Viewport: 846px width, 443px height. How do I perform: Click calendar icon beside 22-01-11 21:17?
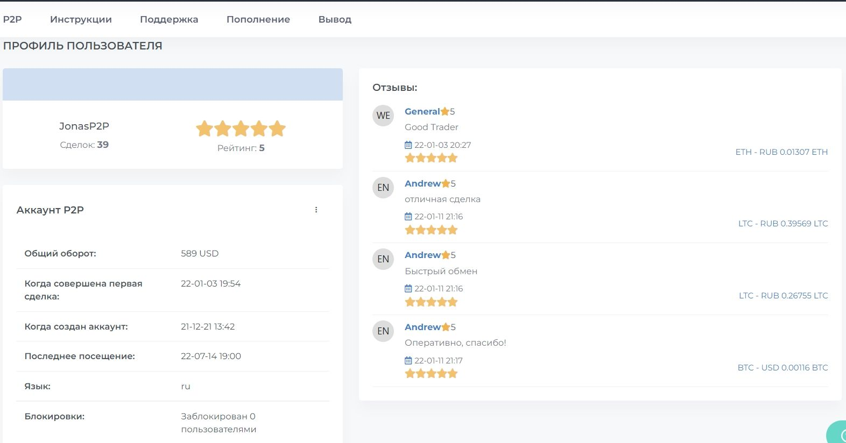(408, 360)
